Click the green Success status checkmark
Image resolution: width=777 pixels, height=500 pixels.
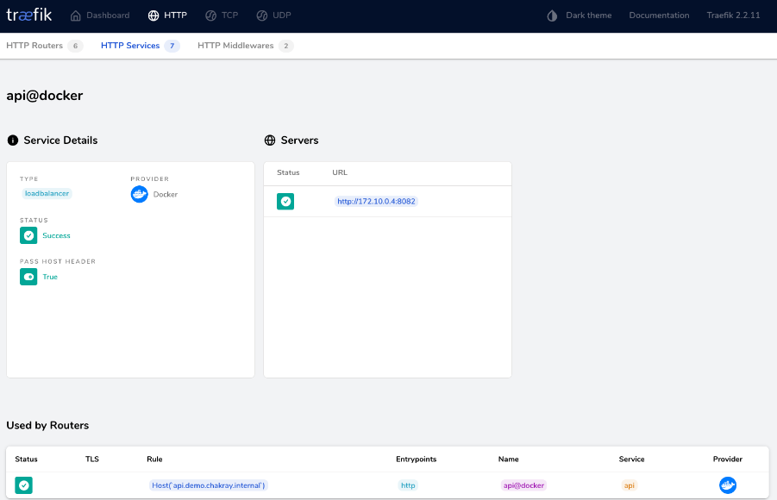coord(28,234)
